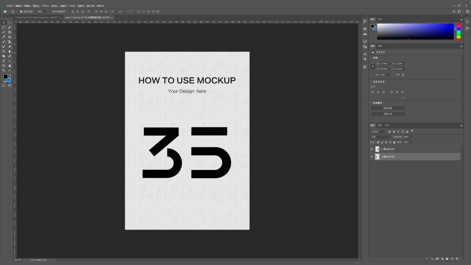Click the W width input field
The height and width of the screenshot is (265, 471).
click(385, 64)
